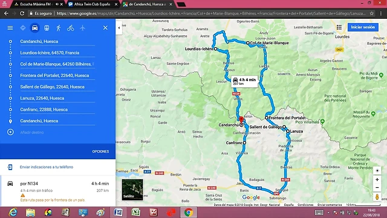Screen dimensions: 387x218
Task: Select the best travel mode icon
Action: point(23,28)
